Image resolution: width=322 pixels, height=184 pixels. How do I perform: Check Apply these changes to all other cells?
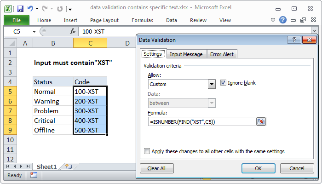pos(147,151)
